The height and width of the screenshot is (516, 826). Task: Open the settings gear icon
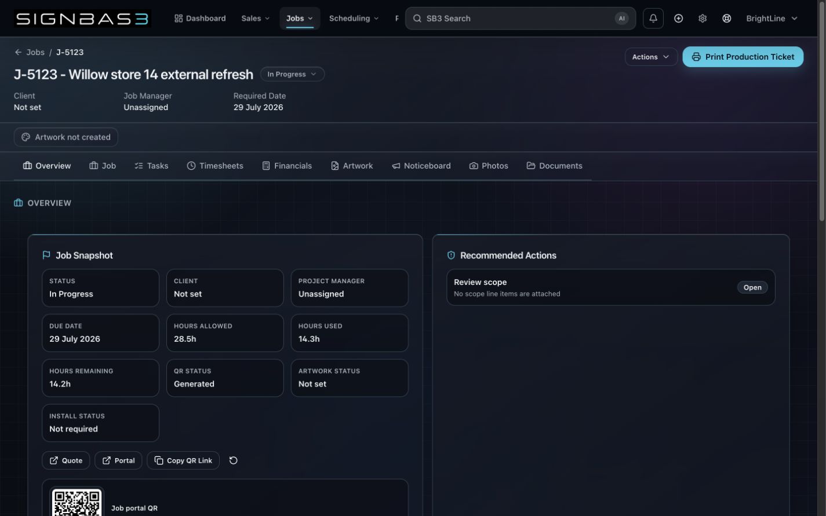[703, 19]
